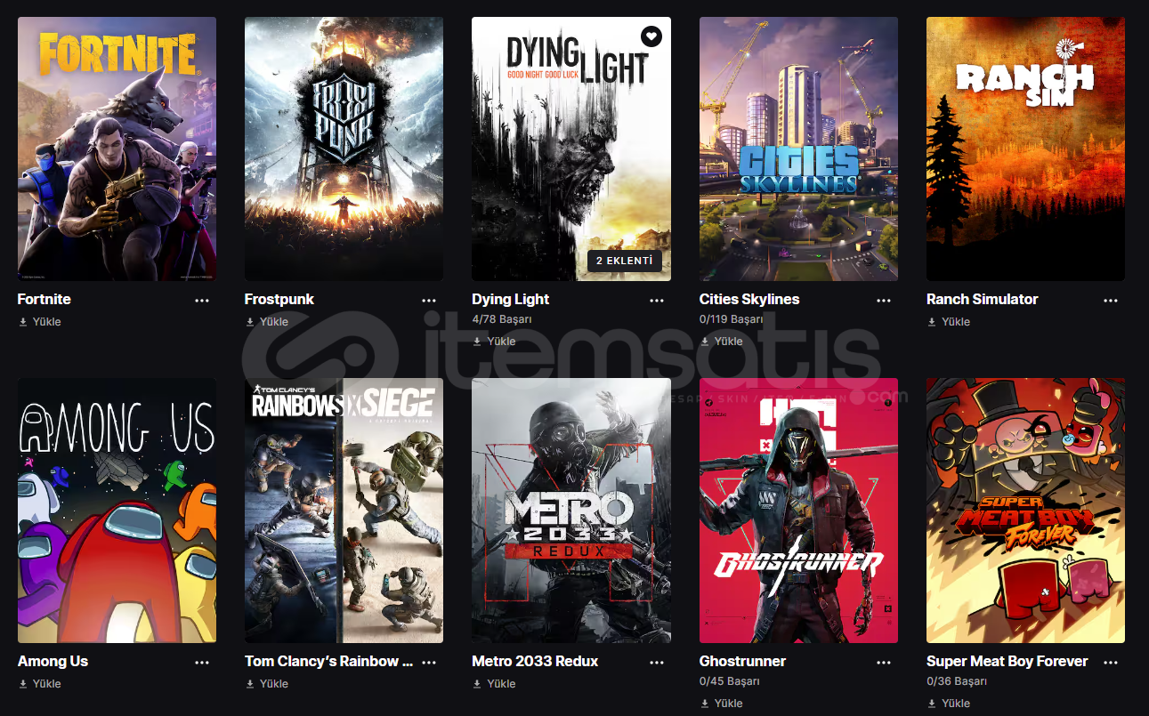
Task: Open the three-dot menu for Cities Skylines
Action: click(x=884, y=300)
